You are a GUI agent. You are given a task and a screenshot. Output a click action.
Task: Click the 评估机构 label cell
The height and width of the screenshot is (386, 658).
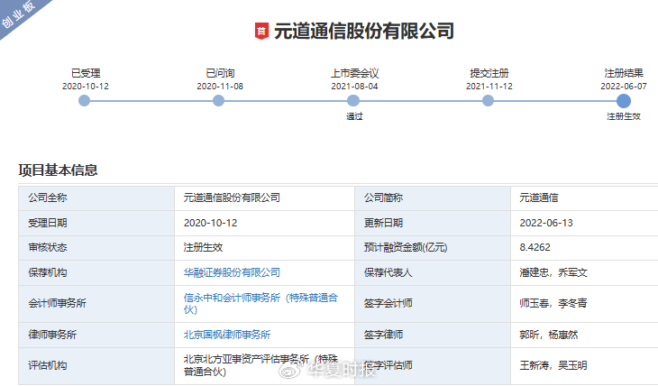tap(96, 366)
